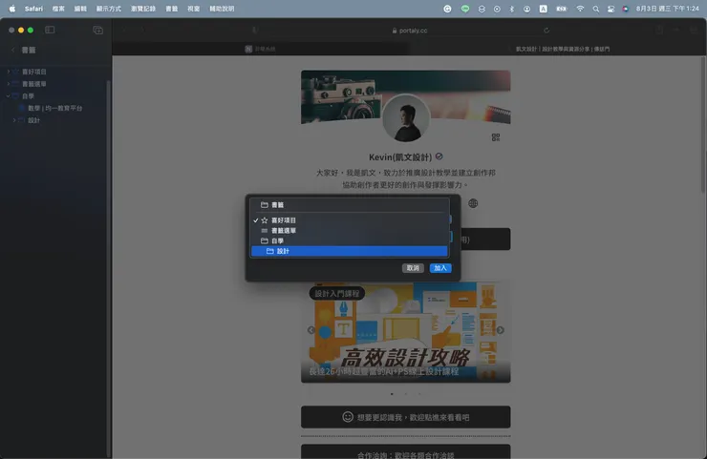Choose the 自學 folder in the dropdown list
The width and height of the screenshot is (707, 459).
pos(350,241)
